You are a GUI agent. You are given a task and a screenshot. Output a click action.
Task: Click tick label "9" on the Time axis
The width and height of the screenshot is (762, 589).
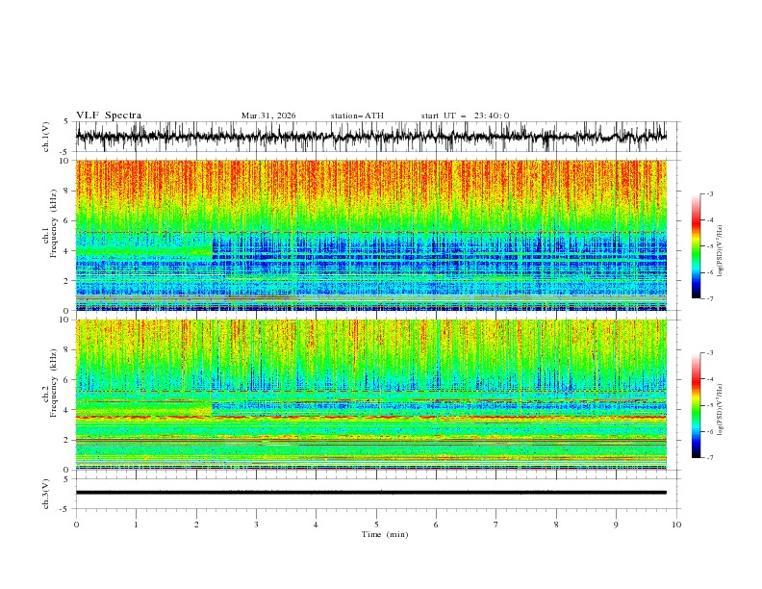[x=616, y=525]
